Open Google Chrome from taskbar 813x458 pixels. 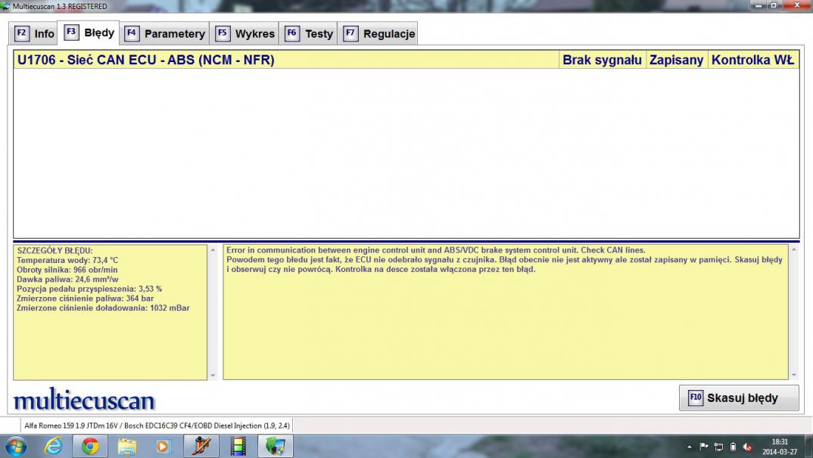89,446
